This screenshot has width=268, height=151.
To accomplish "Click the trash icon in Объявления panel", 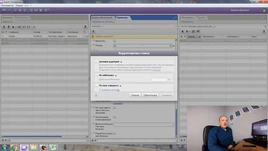I will (264, 32).
